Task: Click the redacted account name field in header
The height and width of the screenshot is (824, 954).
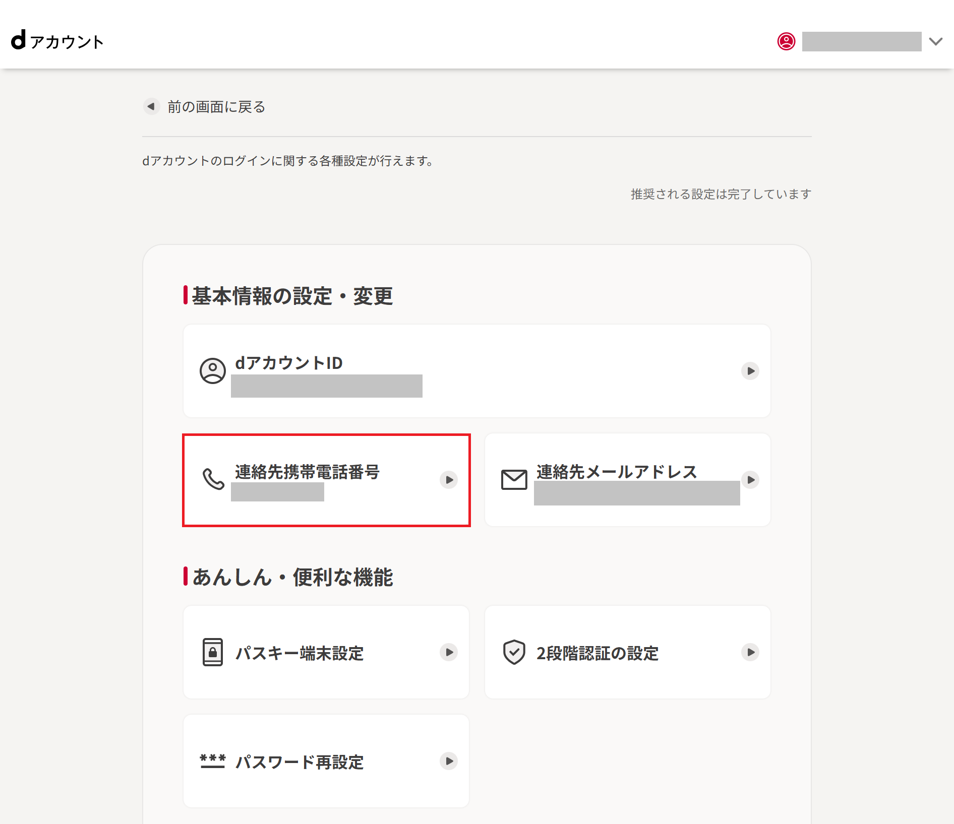Action: click(x=862, y=41)
